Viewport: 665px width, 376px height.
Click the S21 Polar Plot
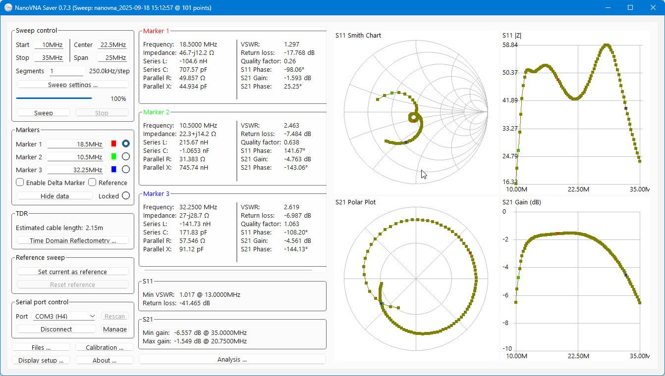(x=415, y=280)
